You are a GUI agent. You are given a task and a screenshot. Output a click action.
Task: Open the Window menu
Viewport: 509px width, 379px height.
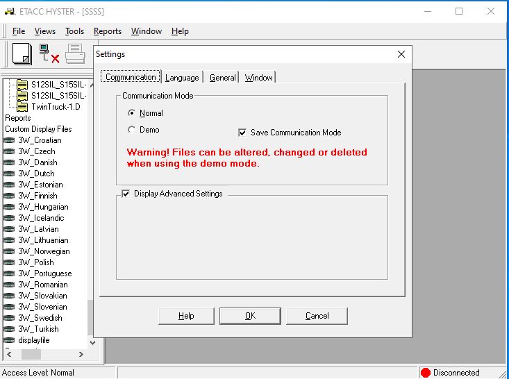point(147,31)
